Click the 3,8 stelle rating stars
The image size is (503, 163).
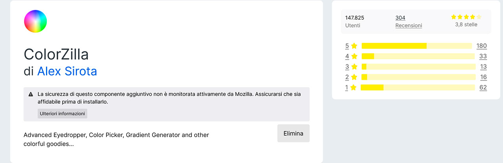466,17
